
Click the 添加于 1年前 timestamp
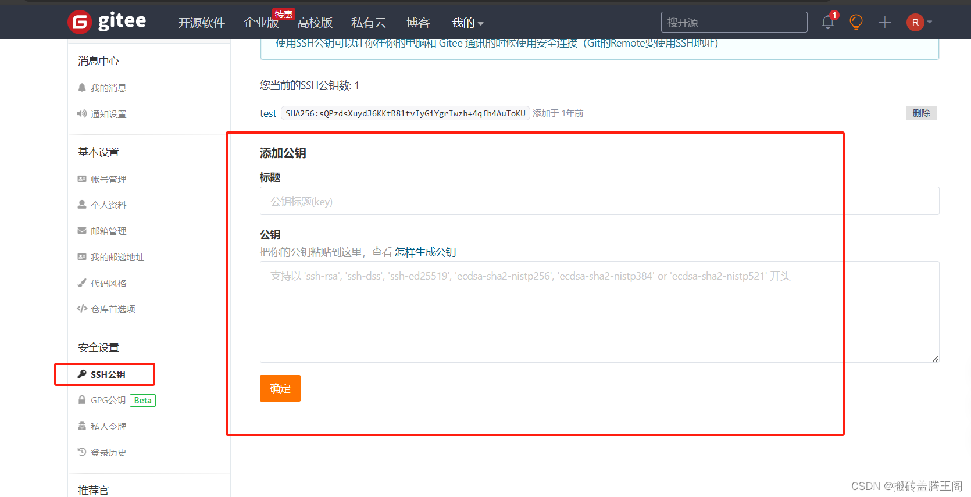tap(558, 113)
